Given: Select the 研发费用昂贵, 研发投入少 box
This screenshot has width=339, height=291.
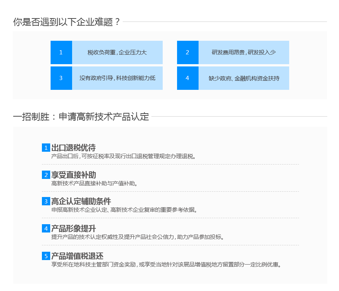Looking at the screenshot, I should pyautogui.click(x=243, y=52).
